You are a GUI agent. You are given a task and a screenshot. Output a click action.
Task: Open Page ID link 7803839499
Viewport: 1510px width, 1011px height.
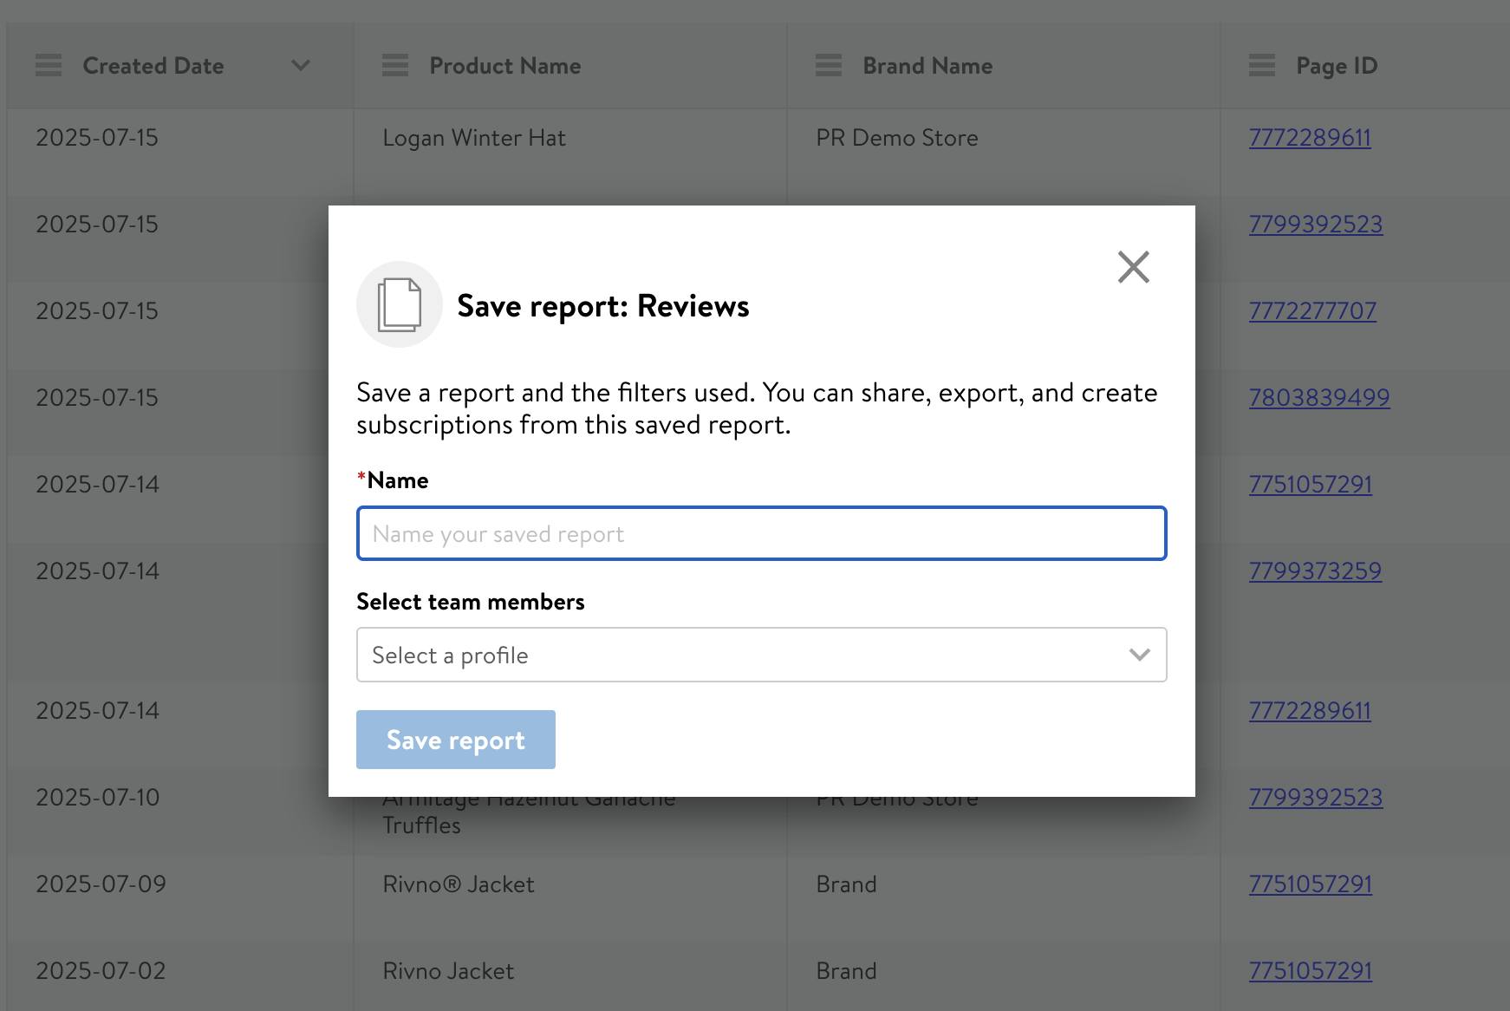pos(1318,398)
